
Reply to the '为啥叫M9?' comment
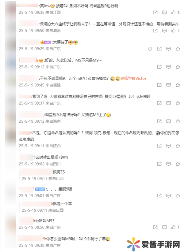[164, 227]
